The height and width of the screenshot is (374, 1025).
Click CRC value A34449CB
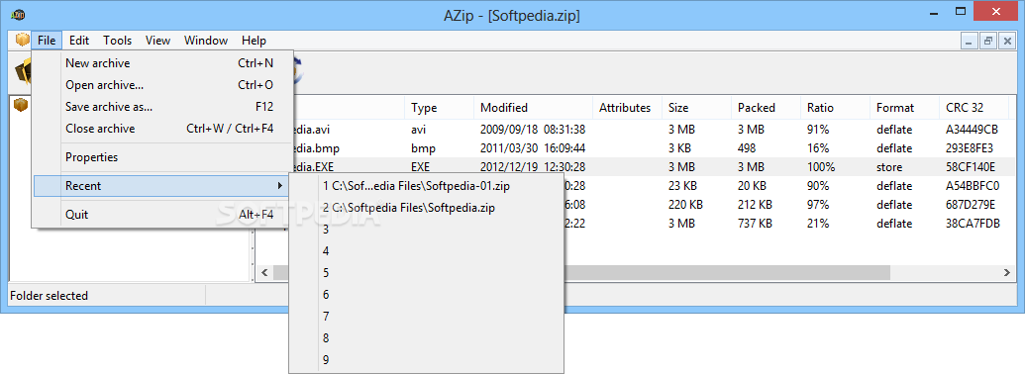click(x=973, y=130)
